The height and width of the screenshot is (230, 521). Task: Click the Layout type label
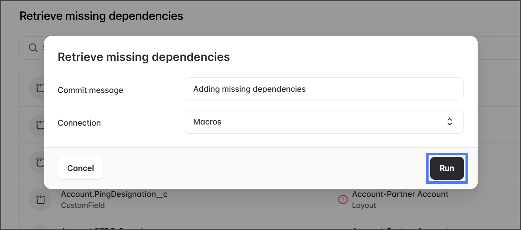click(x=364, y=205)
